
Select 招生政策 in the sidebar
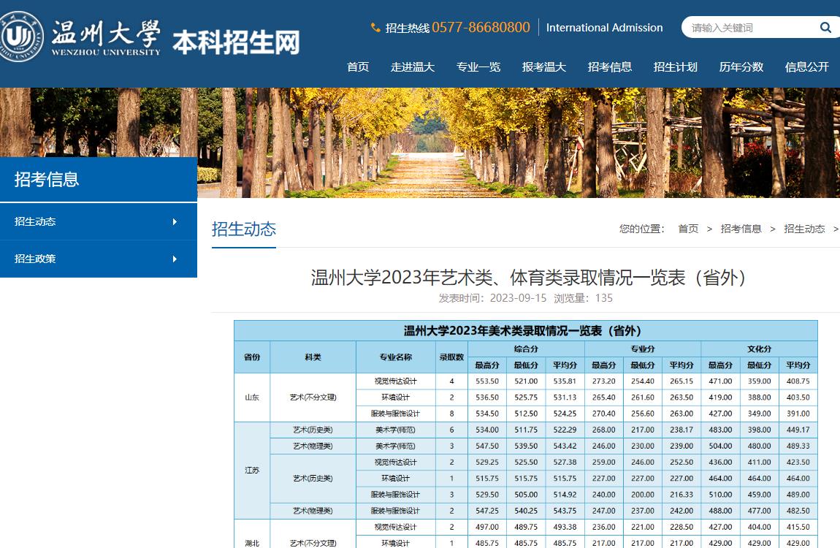coord(99,259)
